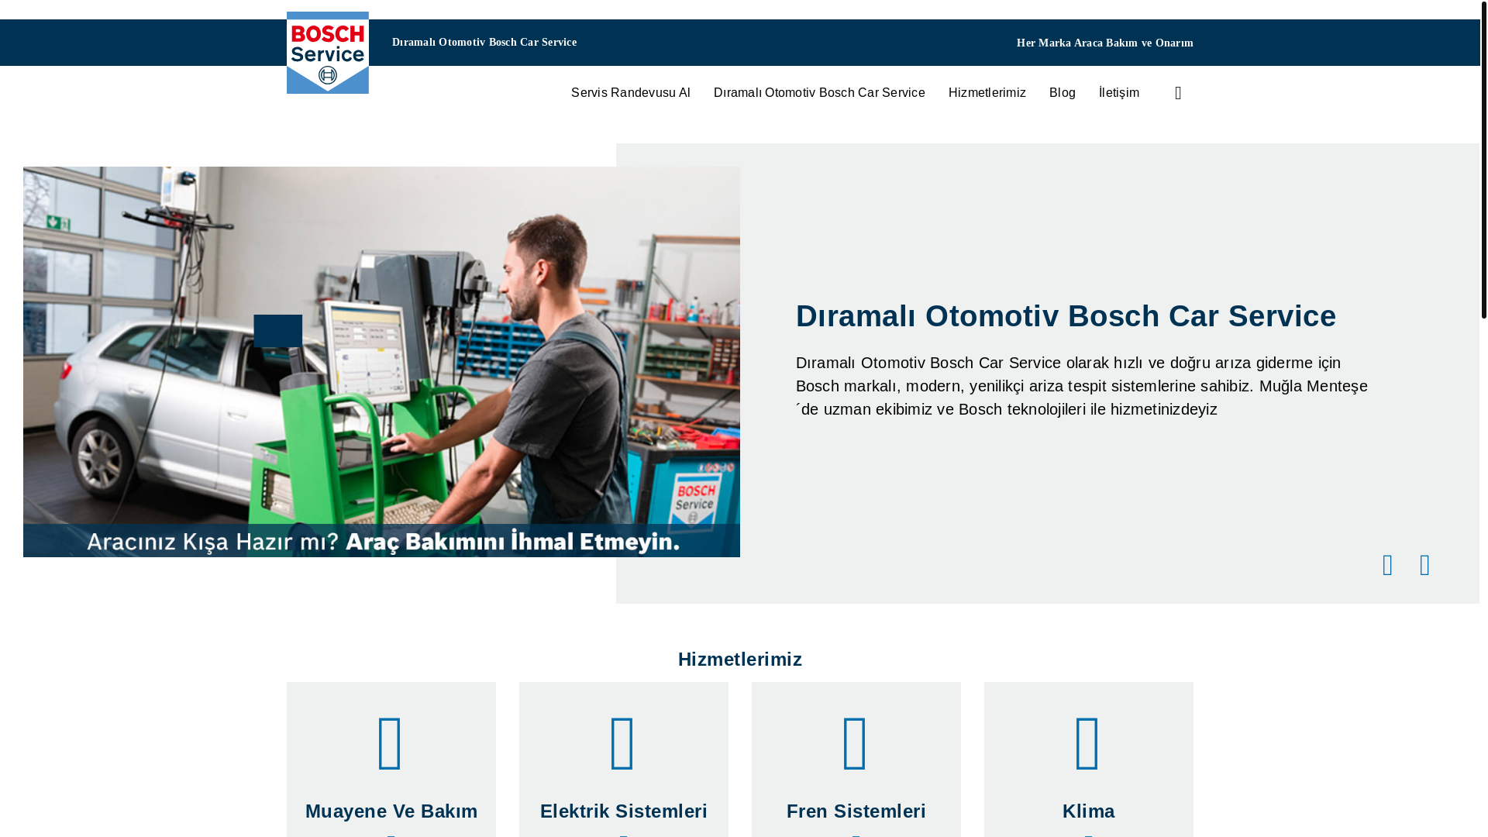Click the Elektrik Sistemleri service icon
This screenshot has width=1488, height=837.
click(x=623, y=743)
